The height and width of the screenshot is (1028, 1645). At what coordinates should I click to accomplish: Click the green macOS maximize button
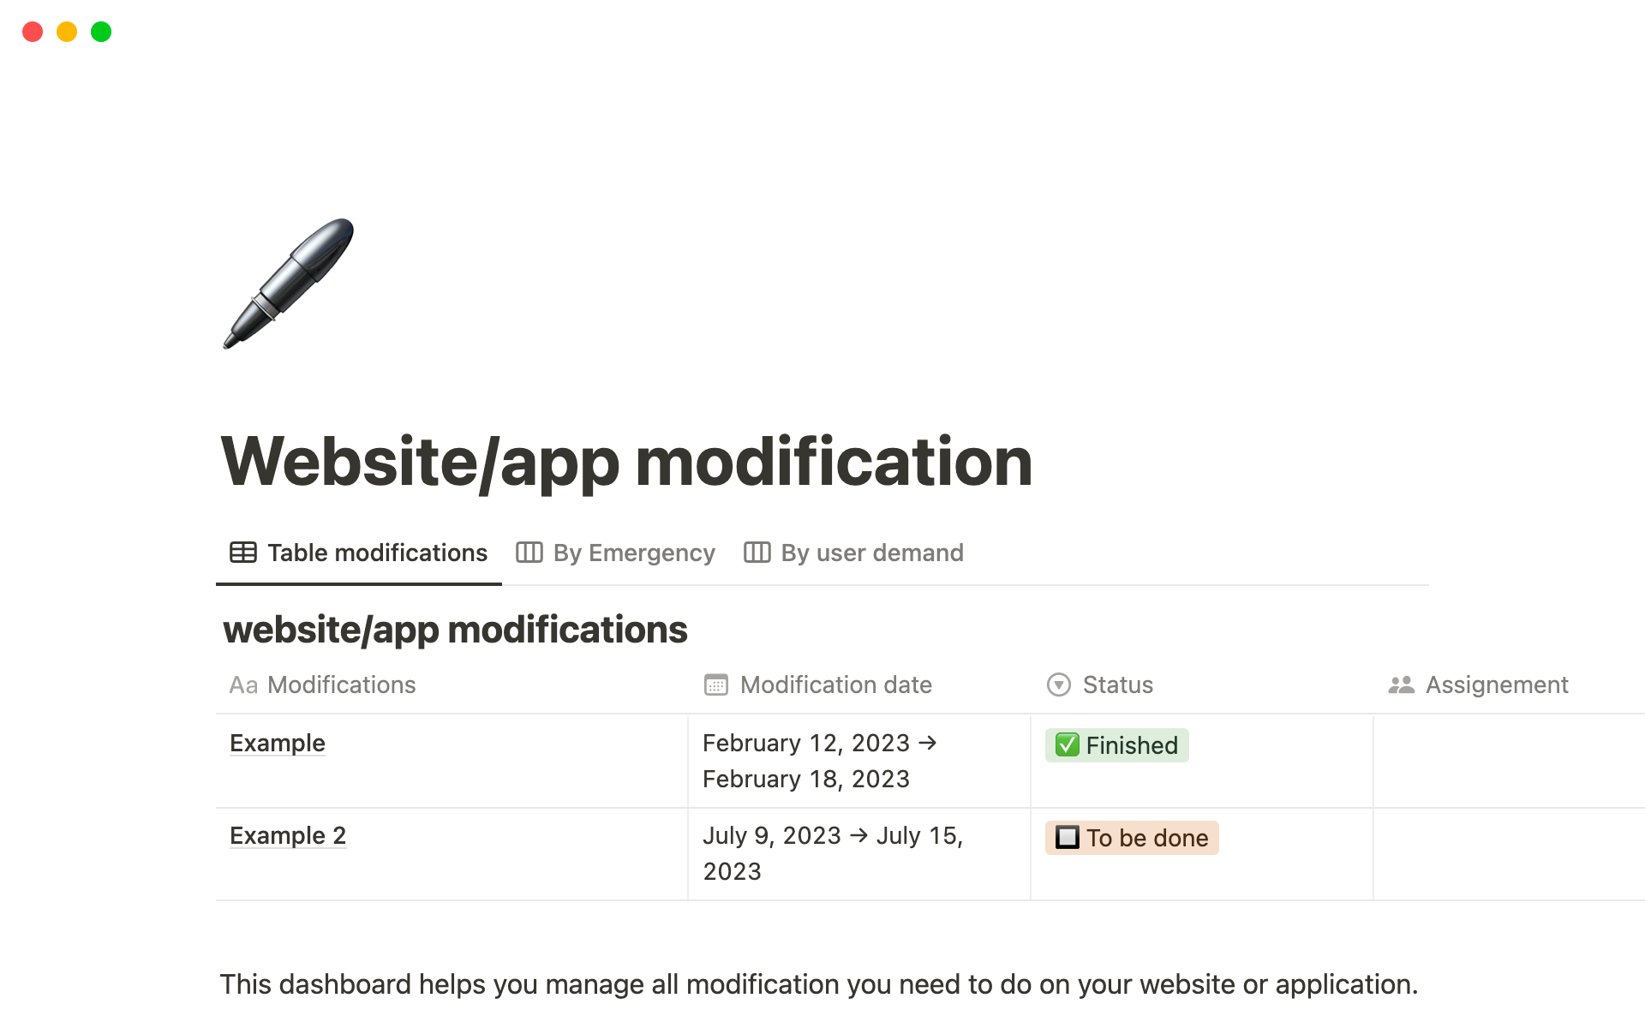click(x=101, y=32)
